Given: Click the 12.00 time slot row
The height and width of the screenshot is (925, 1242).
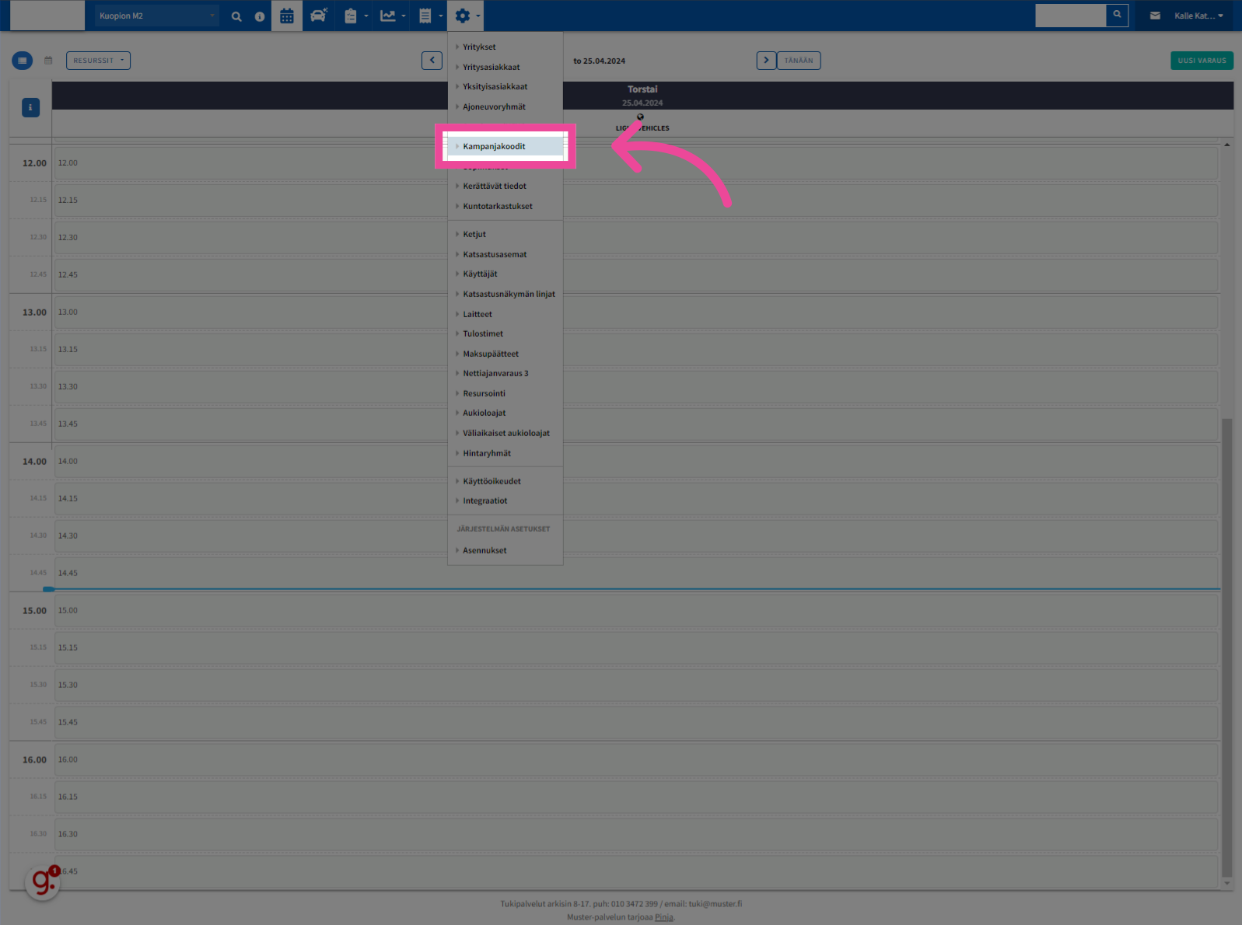Looking at the screenshot, I should 636,163.
